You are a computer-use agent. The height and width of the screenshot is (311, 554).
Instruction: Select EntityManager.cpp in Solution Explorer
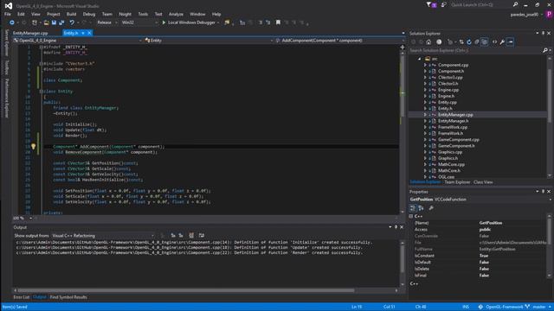455,115
